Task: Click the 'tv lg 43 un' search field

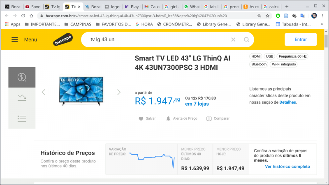Action: click(156, 39)
